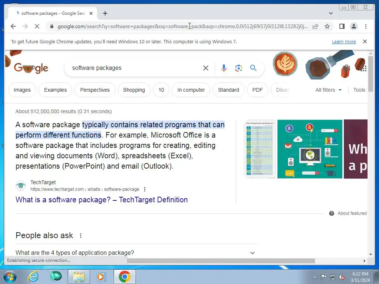Open the Action Center flag icon
Image resolution: width=379 pixels, height=284 pixels.
323,277
